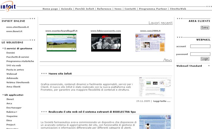
Task: Click the Nuovo sito Infoit screenshot thumbnail
Action: [x=155, y=87]
